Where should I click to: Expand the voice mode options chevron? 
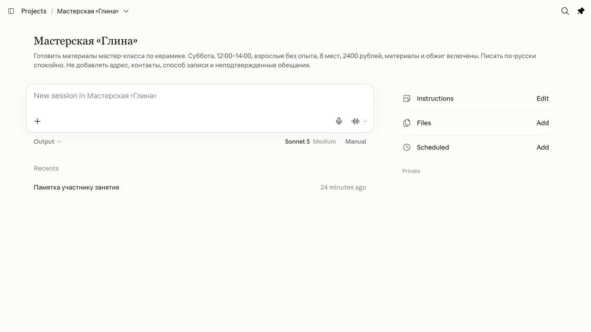365,121
